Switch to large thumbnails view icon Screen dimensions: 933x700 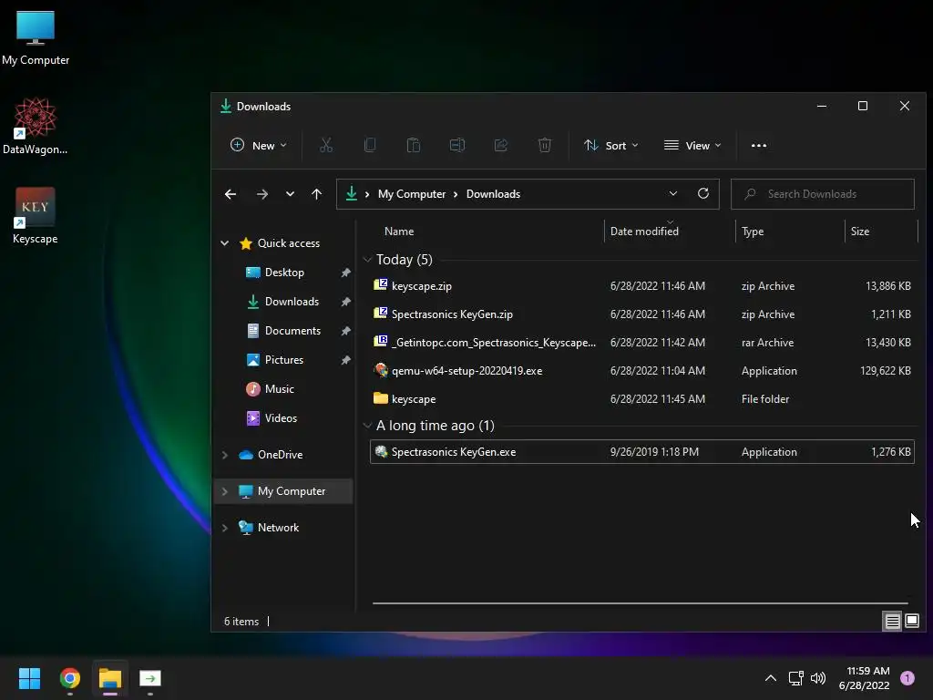coord(912,622)
